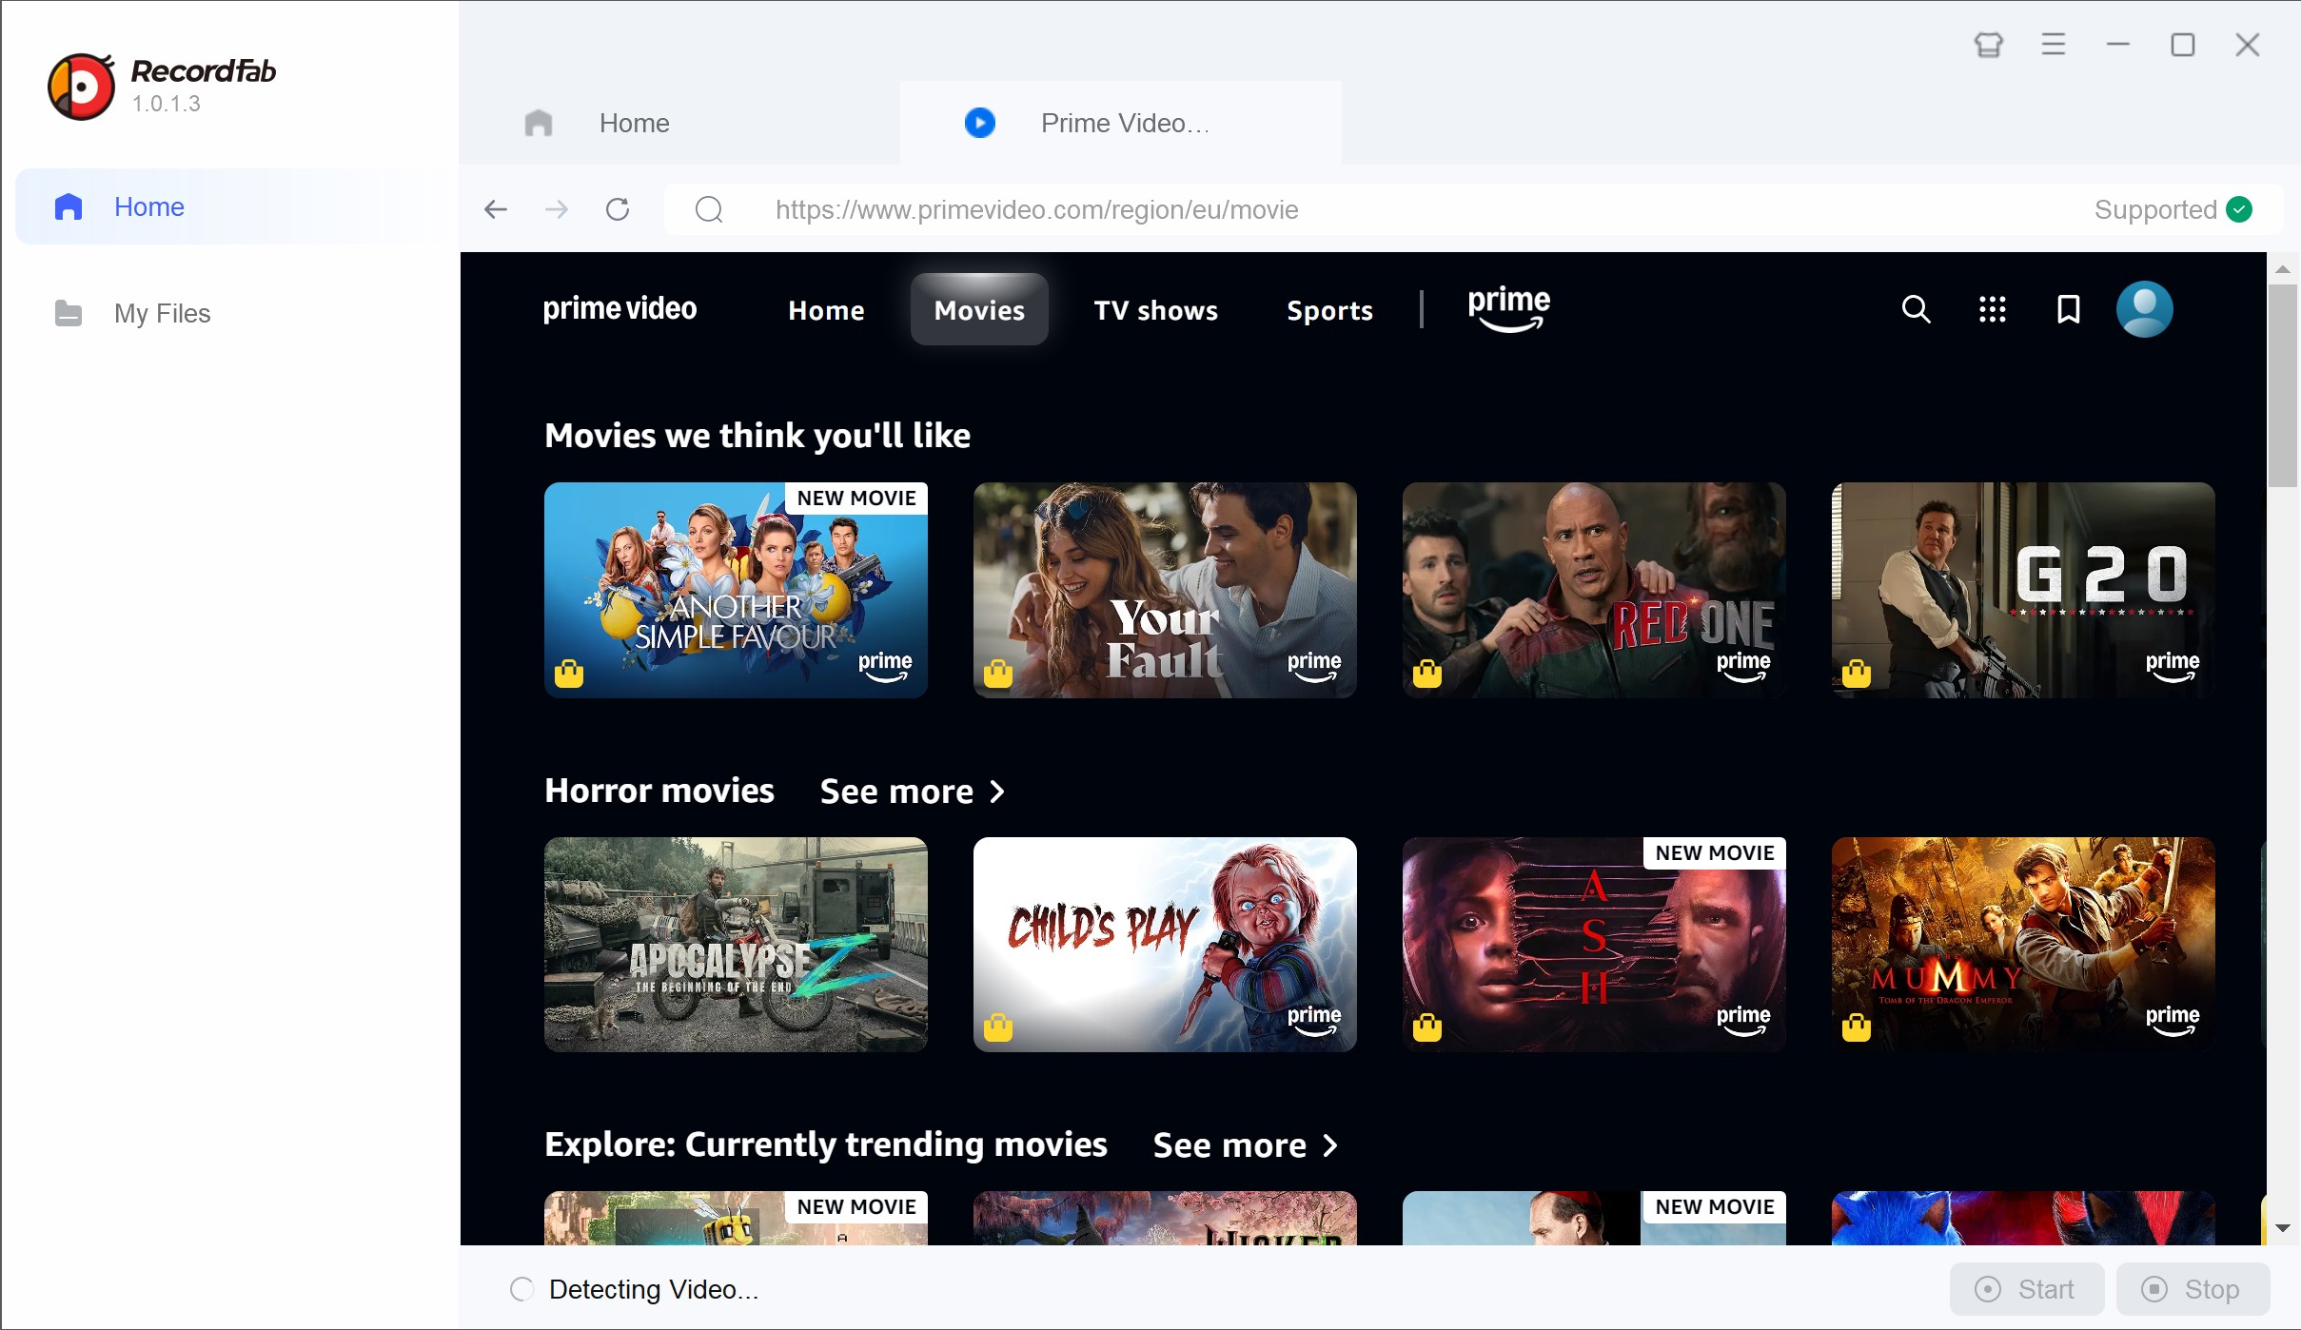This screenshot has height=1330, width=2301.
Task: Select Home in the left sidebar
Action: pos(230,206)
